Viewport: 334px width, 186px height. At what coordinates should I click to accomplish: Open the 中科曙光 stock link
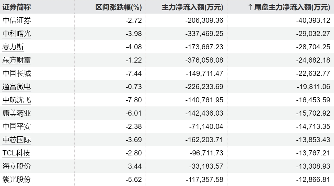pyautogui.click(x=17, y=34)
